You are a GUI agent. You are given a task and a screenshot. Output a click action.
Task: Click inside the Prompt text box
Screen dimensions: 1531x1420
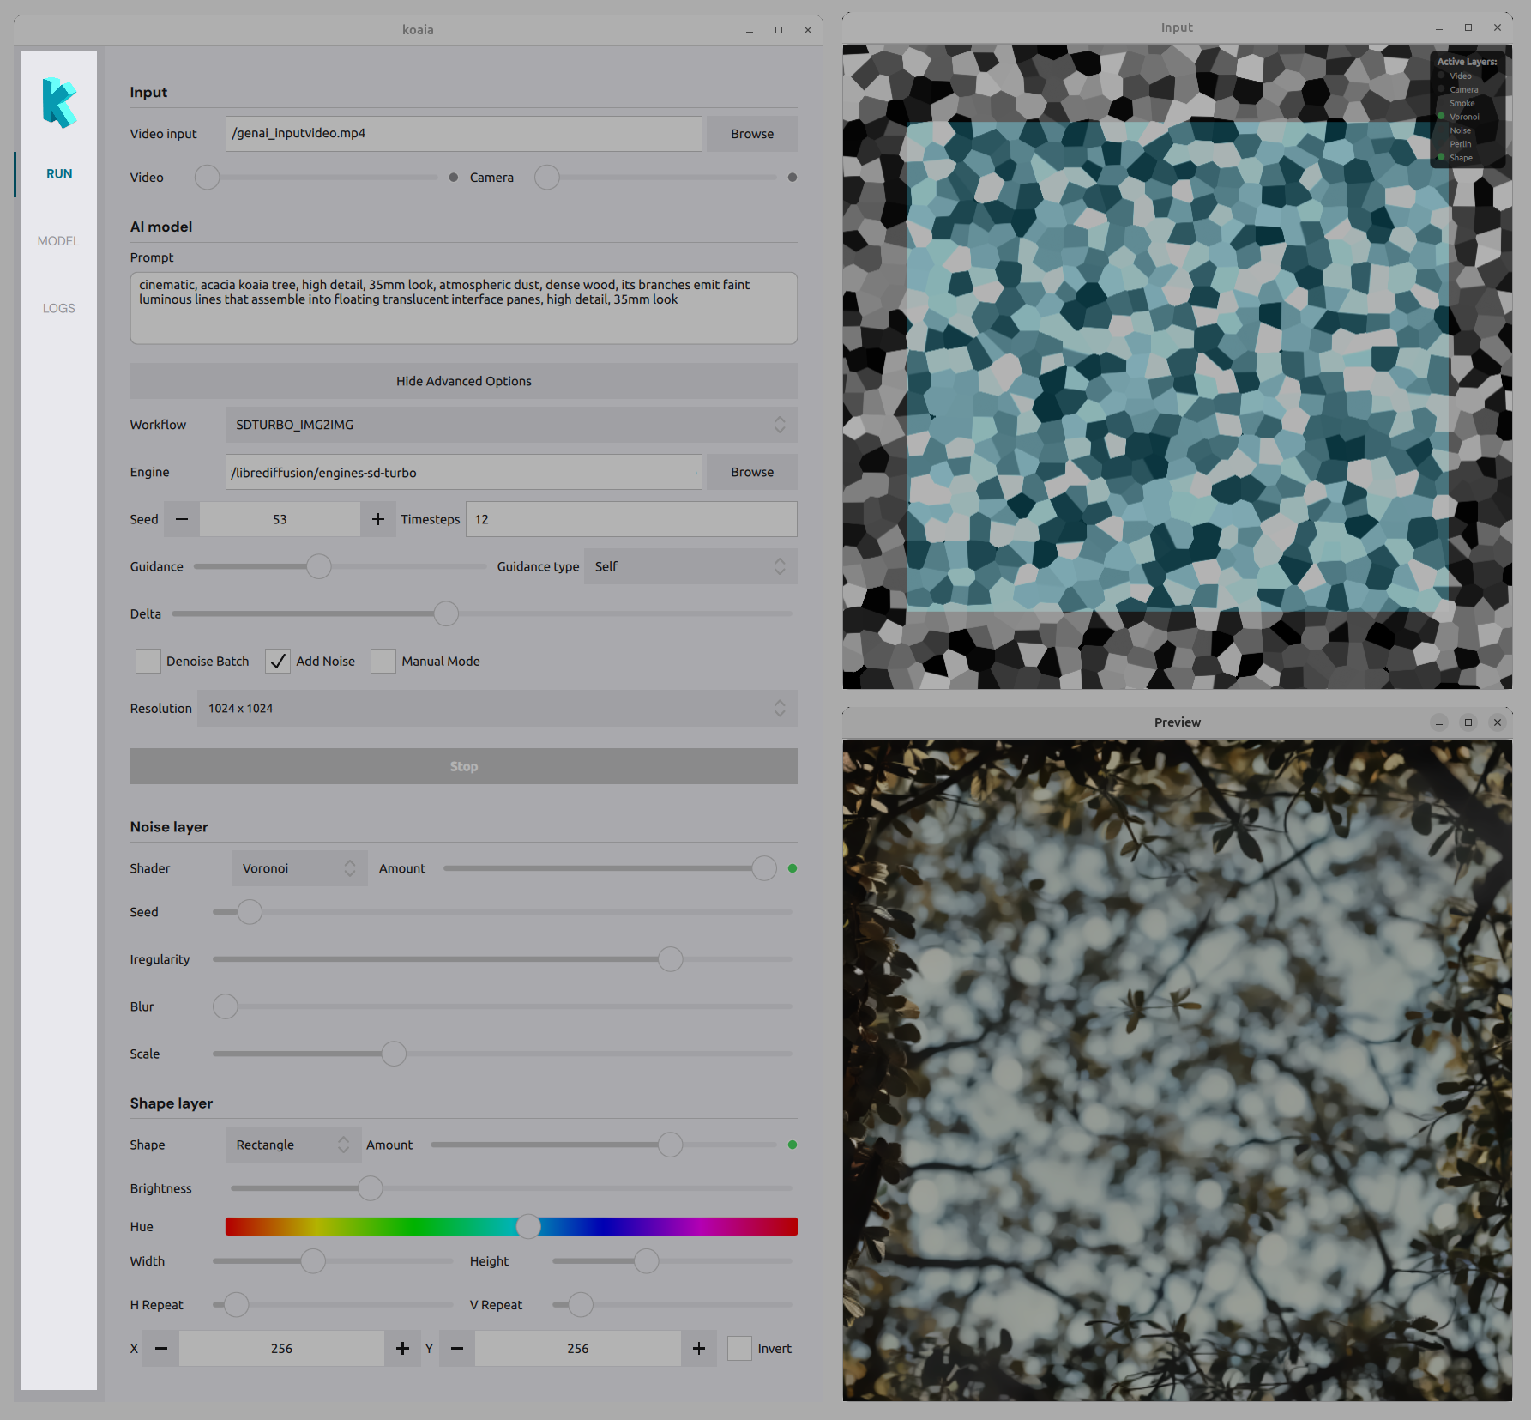(463, 317)
